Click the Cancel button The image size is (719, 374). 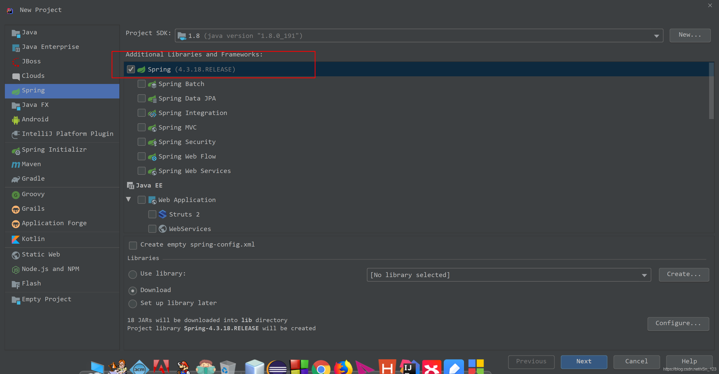coord(636,362)
